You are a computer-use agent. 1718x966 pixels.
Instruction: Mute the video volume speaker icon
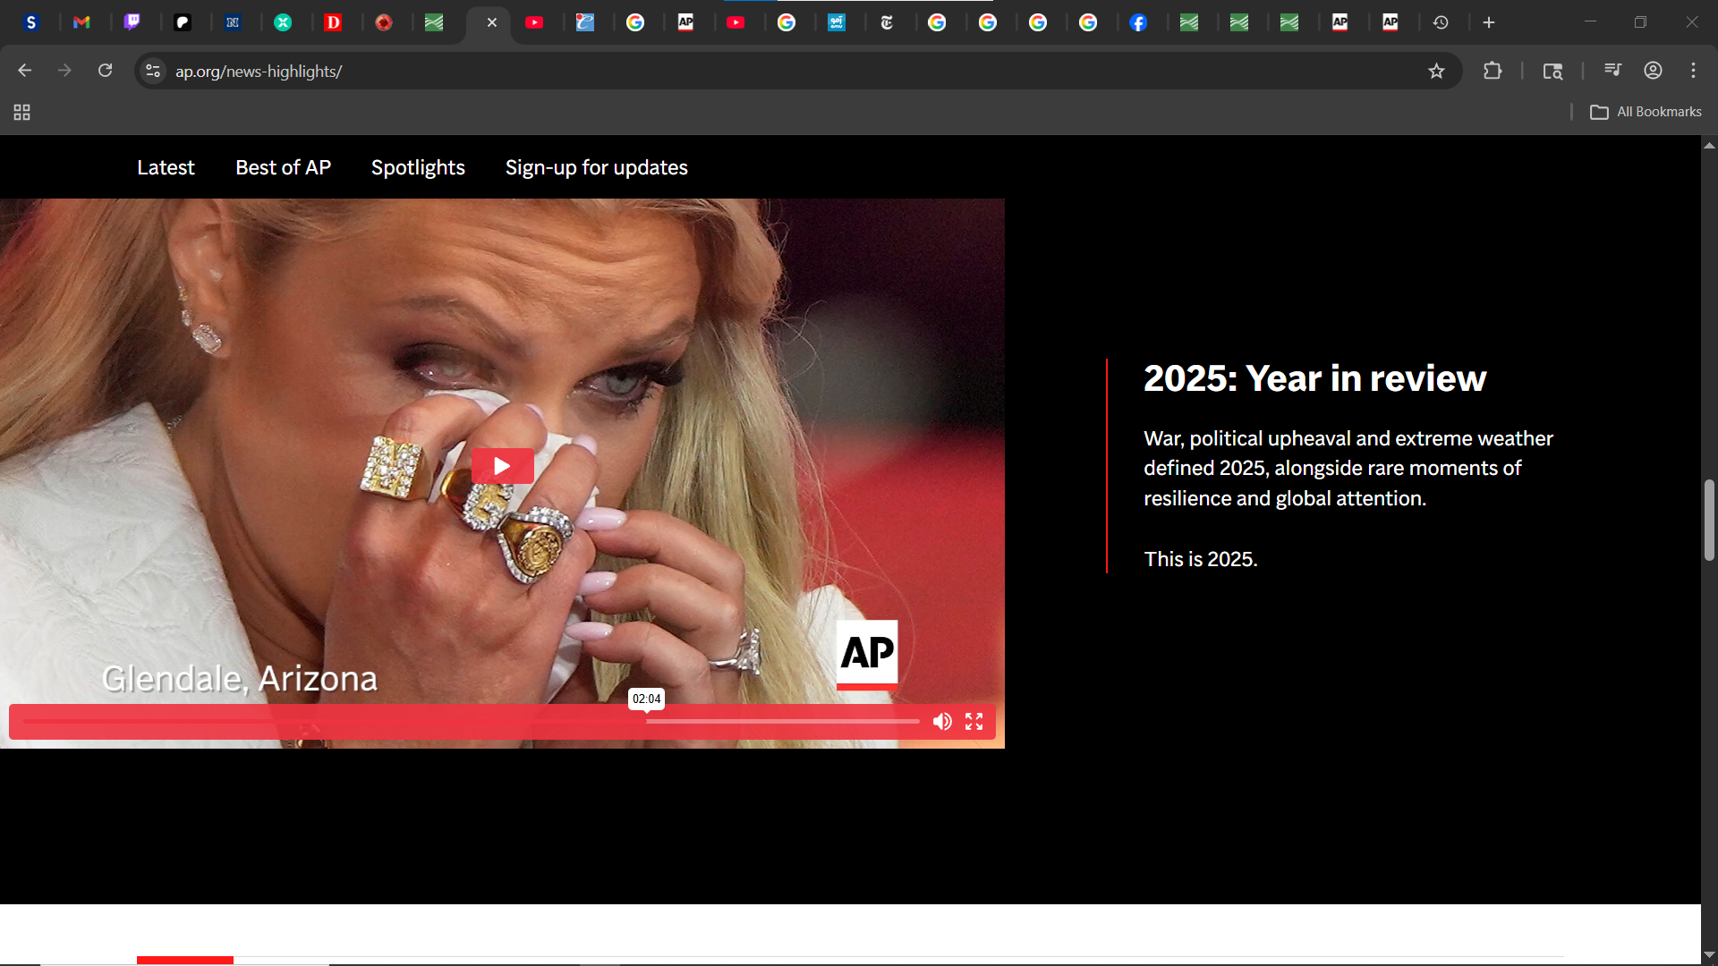pyautogui.click(x=942, y=722)
